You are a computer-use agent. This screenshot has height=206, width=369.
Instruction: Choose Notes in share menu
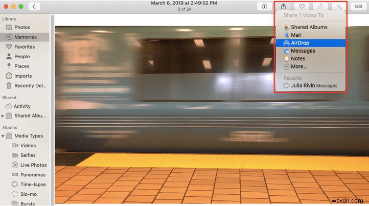(310, 59)
